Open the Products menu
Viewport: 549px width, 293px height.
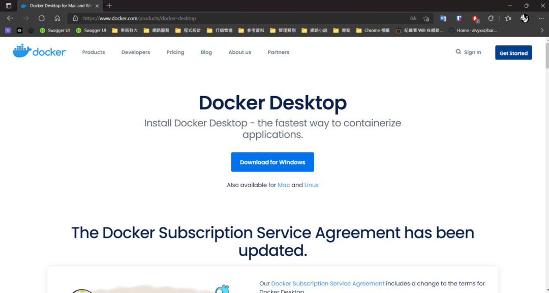[94, 52]
